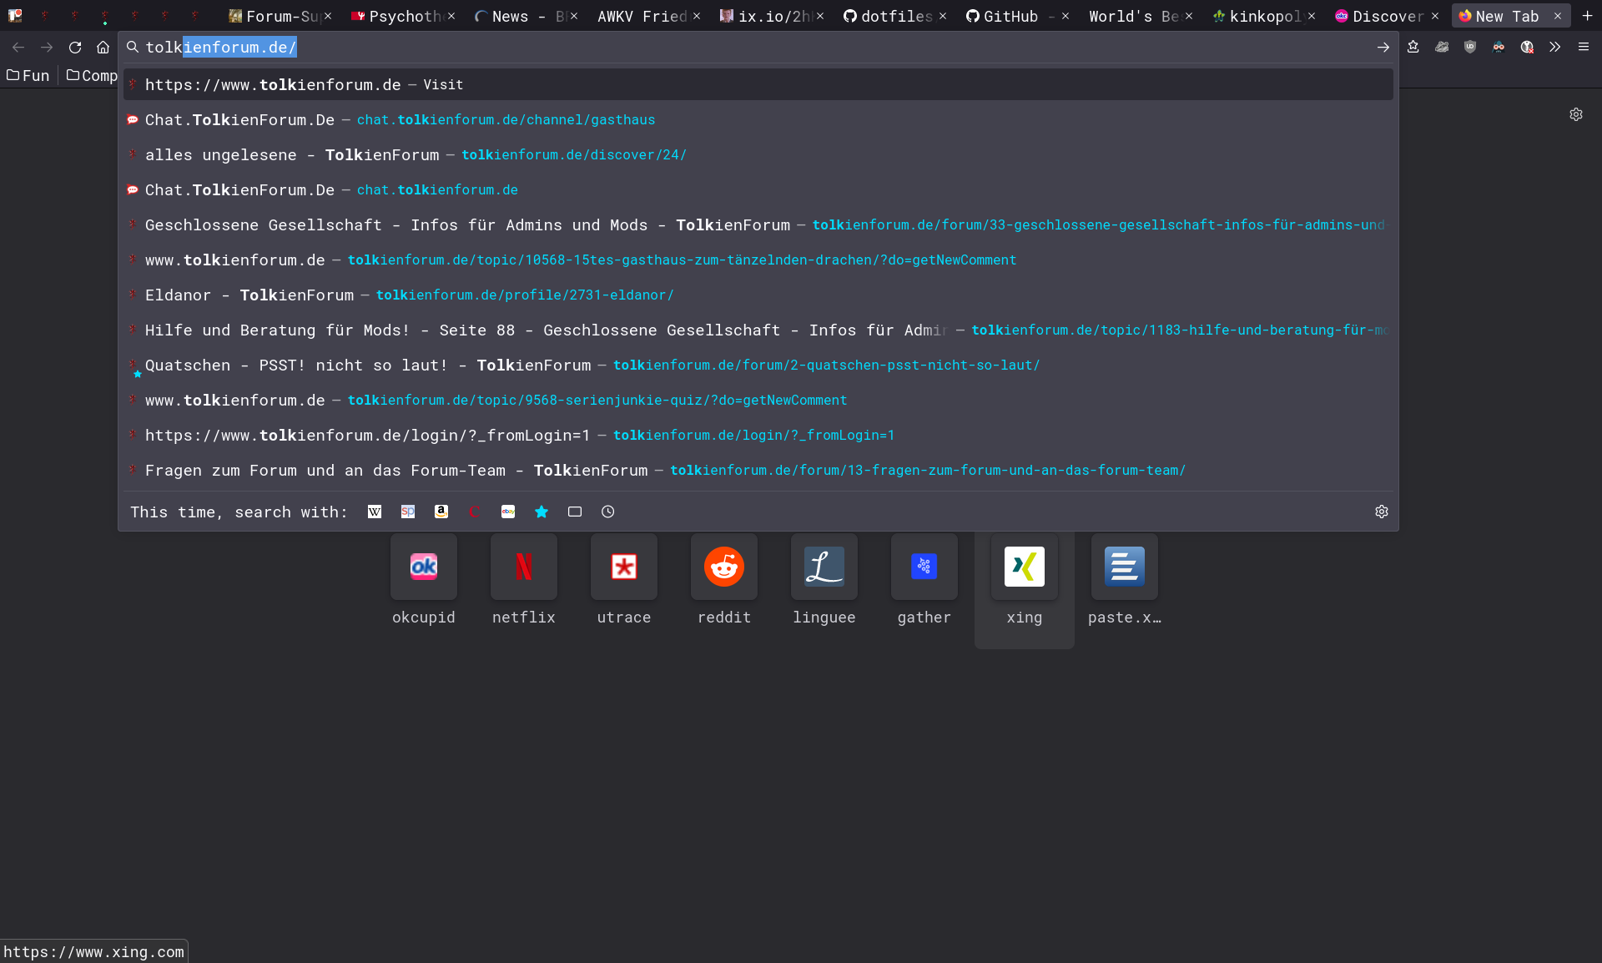Open Quatschen - PSST! nicht so laut suggestion
This screenshot has width=1602, height=963.
(758, 365)
